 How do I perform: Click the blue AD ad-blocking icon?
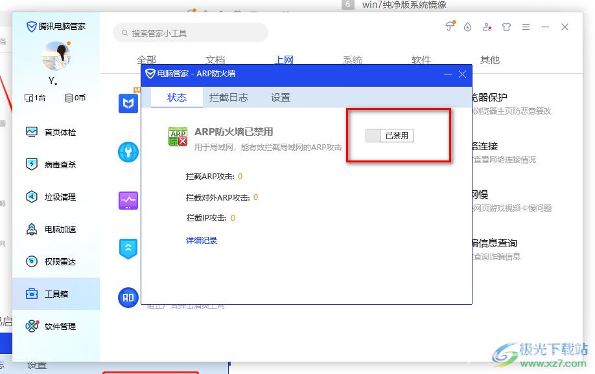[x=128, y=298]
